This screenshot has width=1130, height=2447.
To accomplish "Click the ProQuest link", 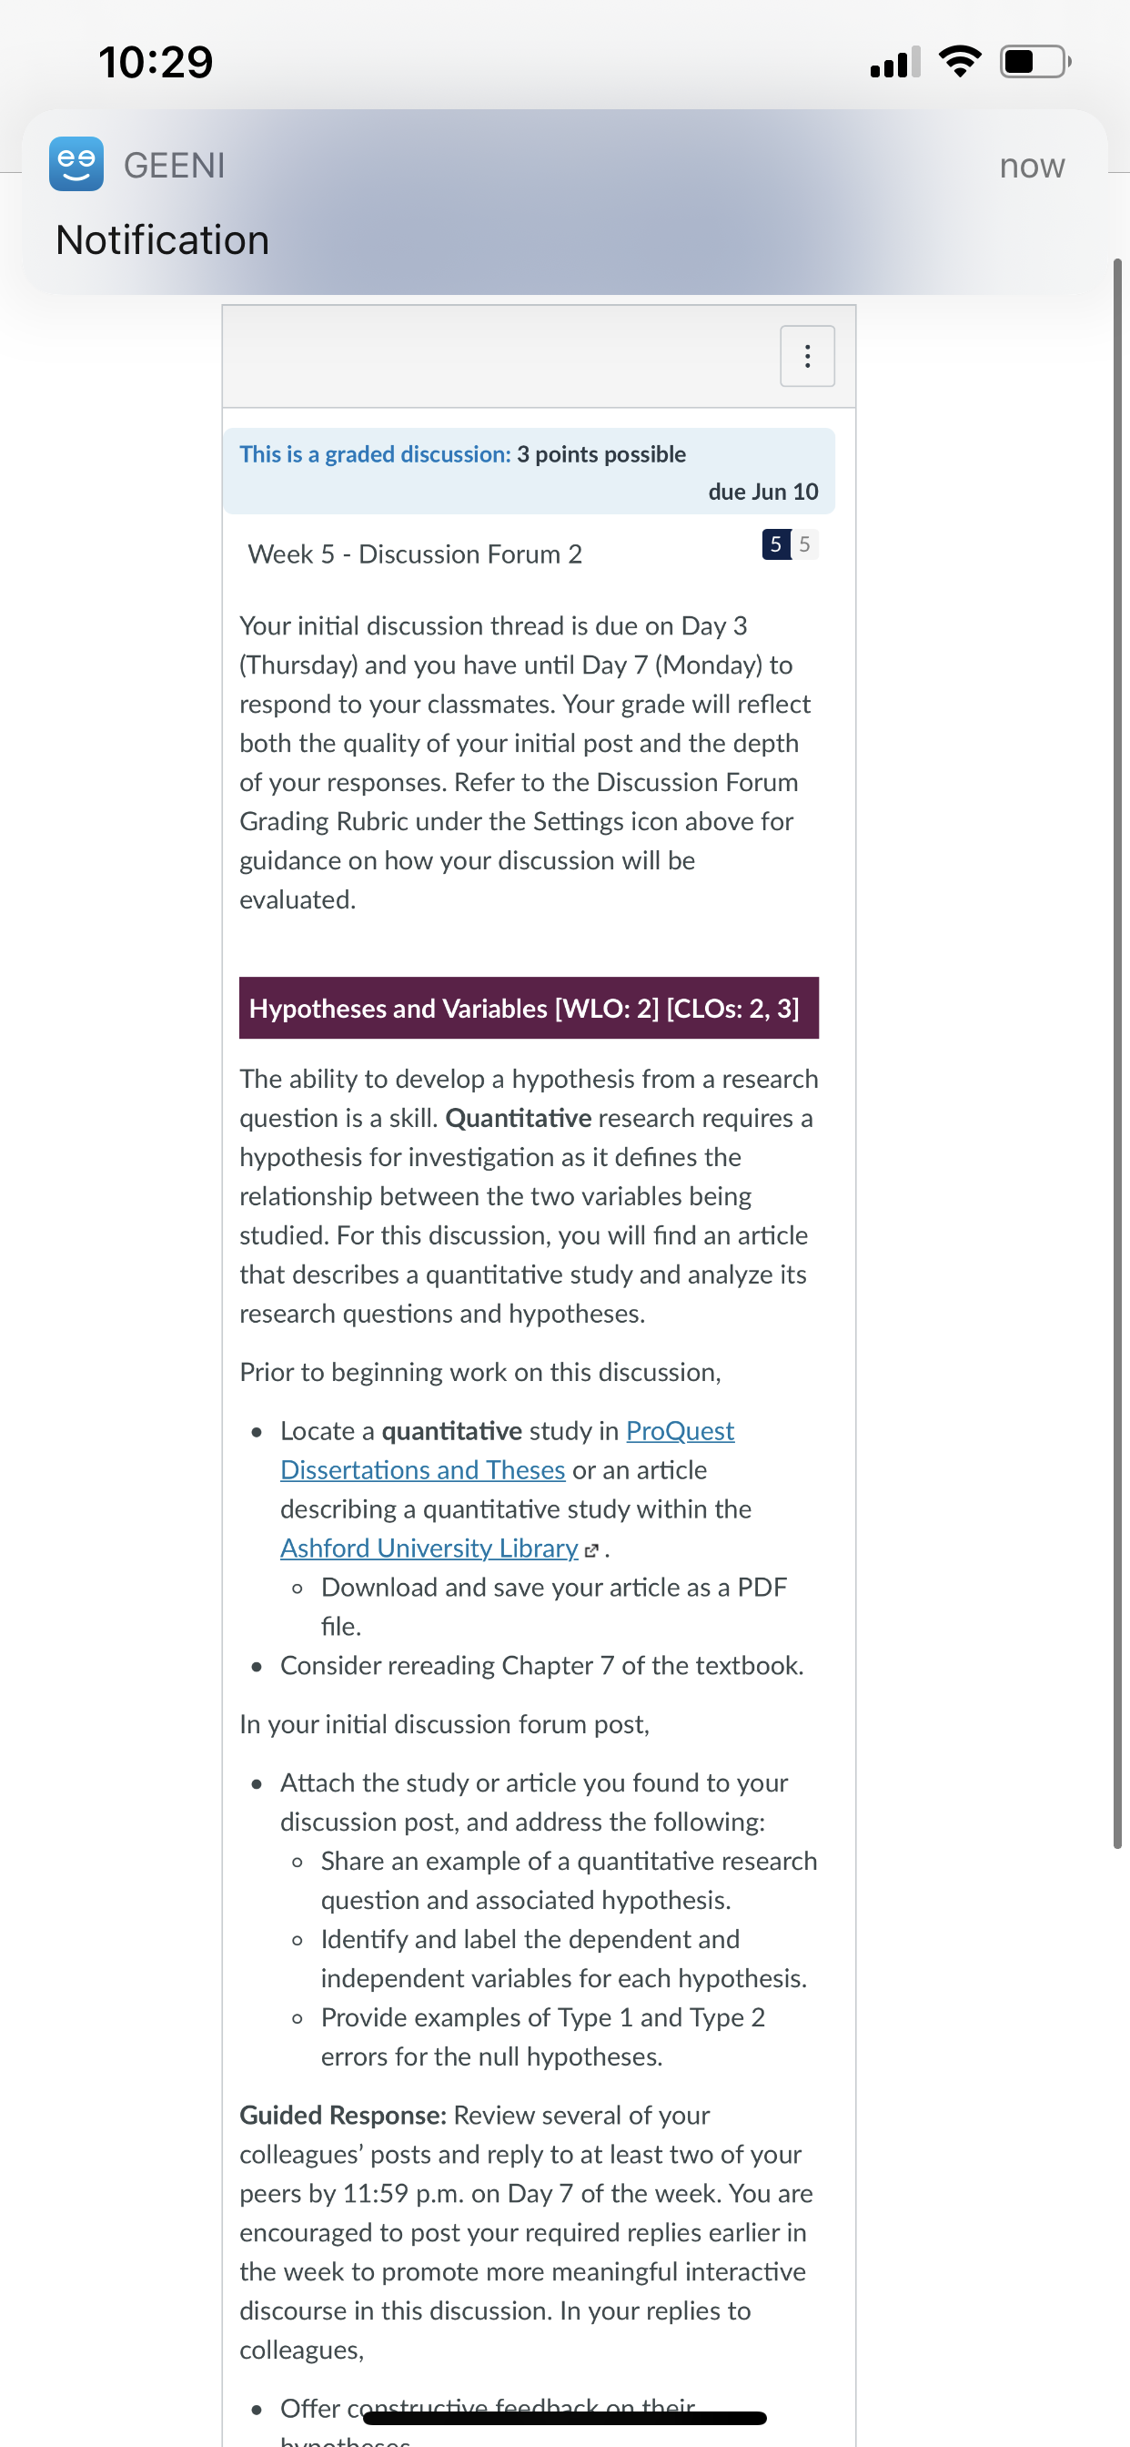I will pos(680,1430).
